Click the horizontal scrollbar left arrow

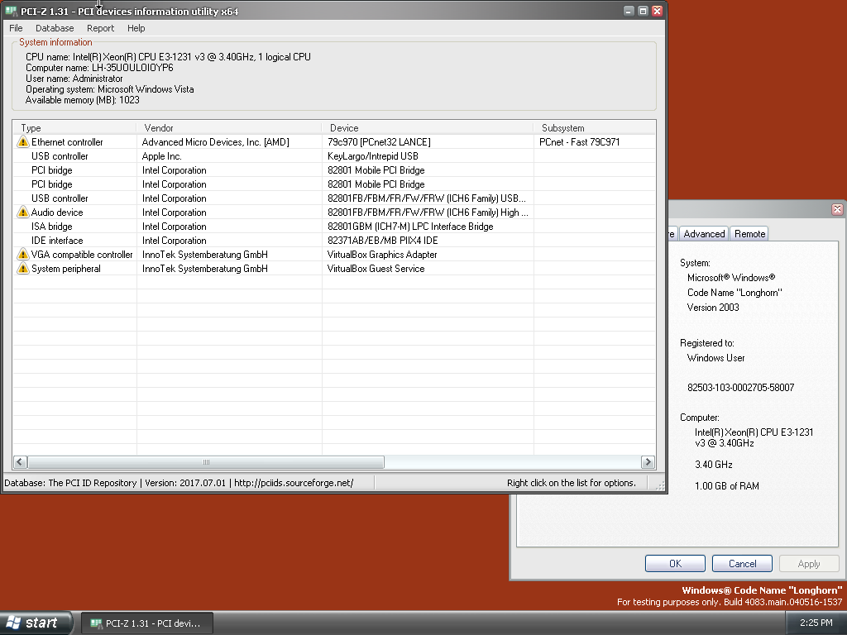point(20,461)
